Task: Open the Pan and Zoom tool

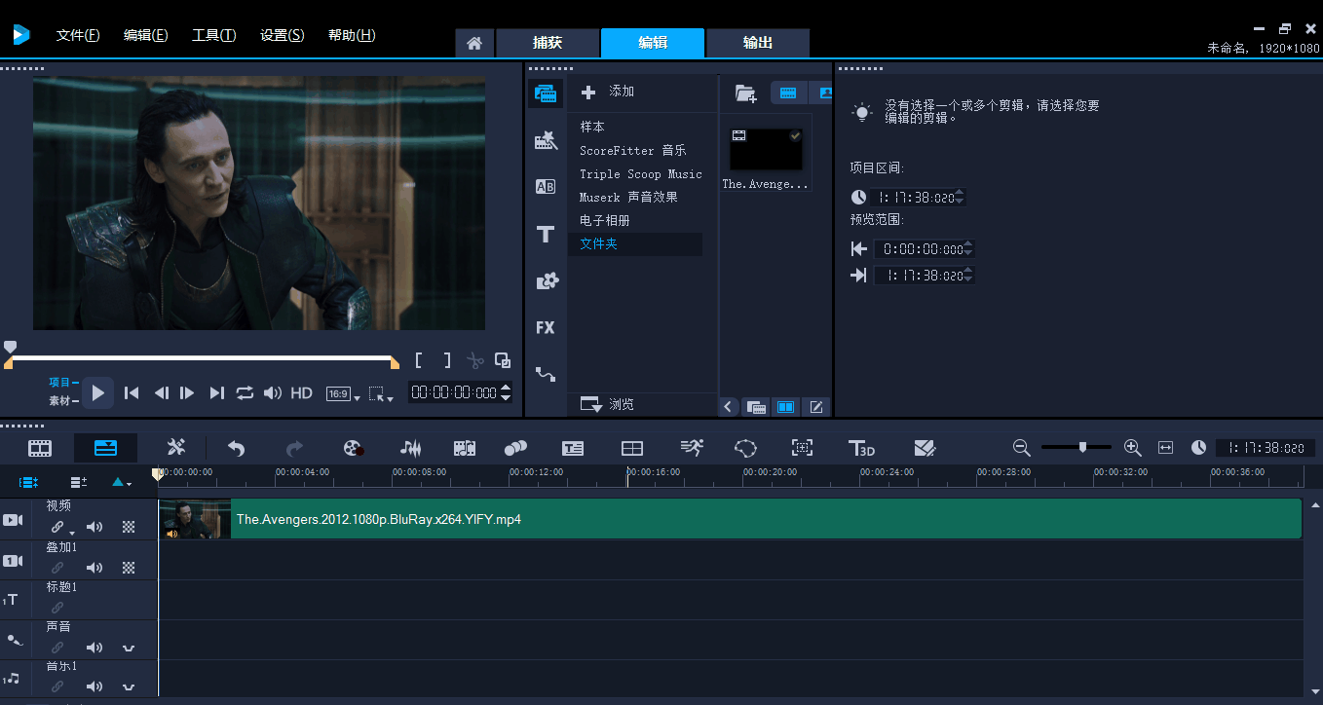Action: [x=802, y=448]
